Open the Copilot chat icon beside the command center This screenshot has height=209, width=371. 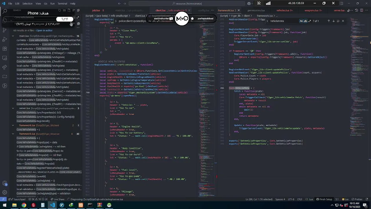(249, 3)
